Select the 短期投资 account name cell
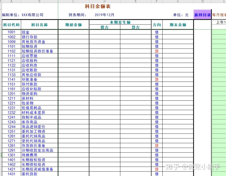Viewport: 226px width, 176px height. [x=39, y=46]
